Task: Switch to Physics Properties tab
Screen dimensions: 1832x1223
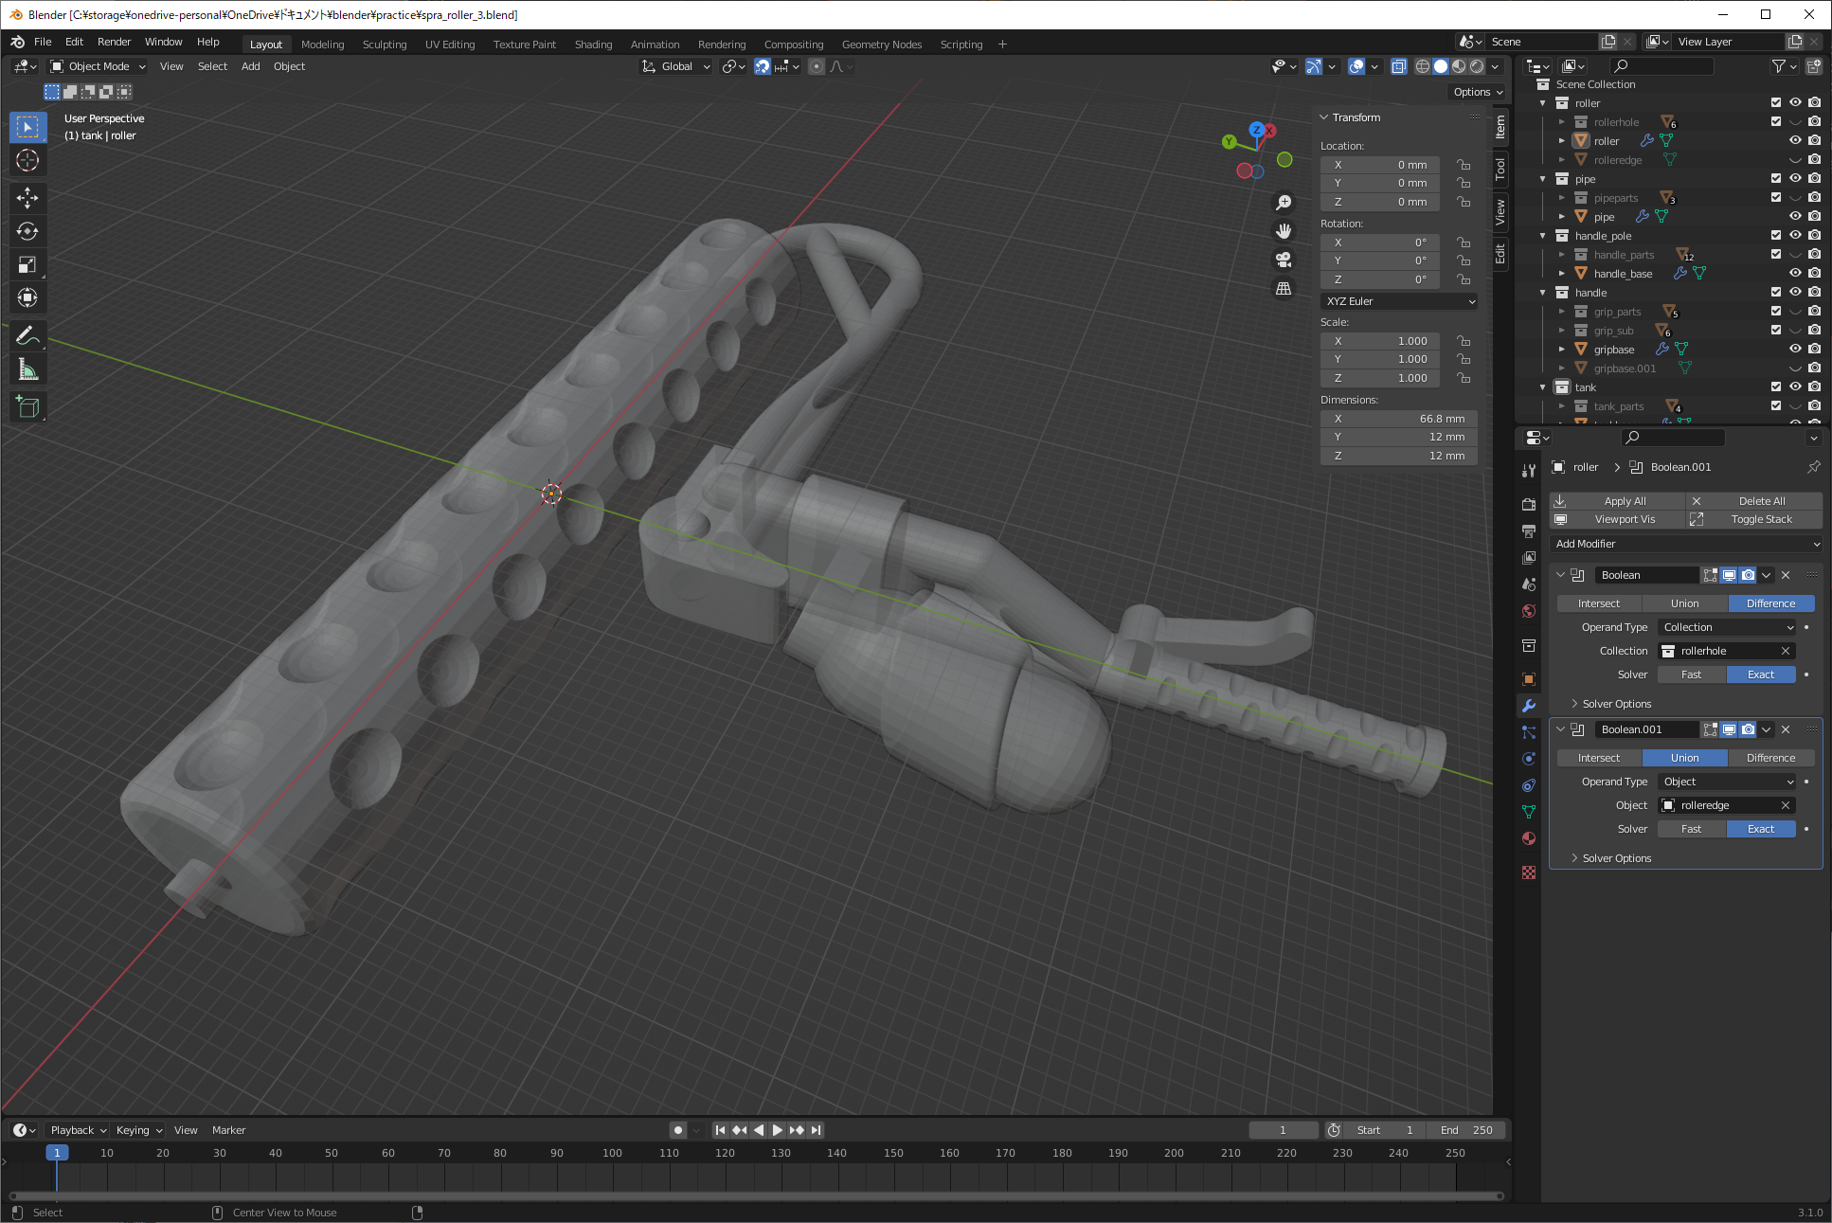Action: (1529, 758)
